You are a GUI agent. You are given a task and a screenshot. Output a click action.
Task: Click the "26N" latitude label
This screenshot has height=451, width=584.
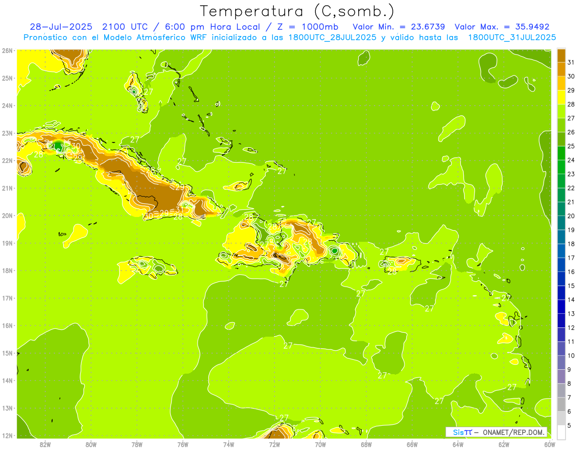(7, 50)
